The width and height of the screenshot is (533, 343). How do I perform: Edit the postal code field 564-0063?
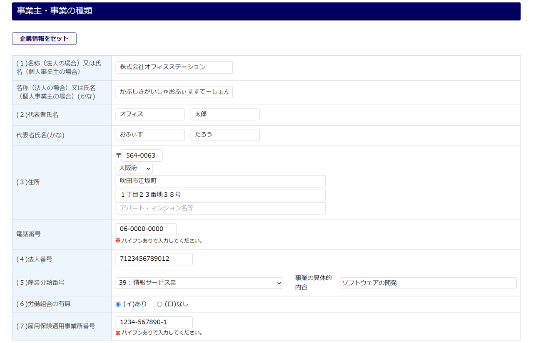(x=142, y=155)
